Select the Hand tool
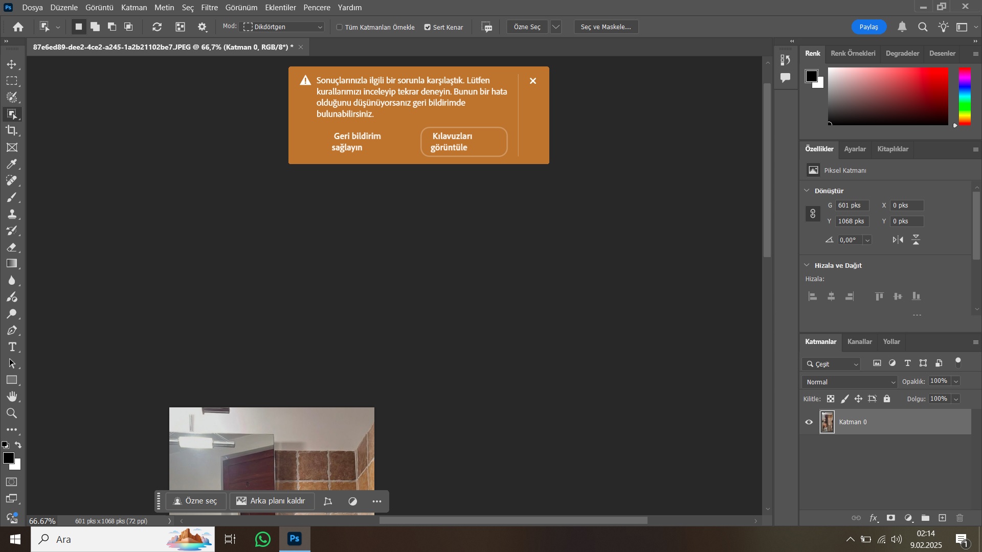Viewport: 982px width, 552px height. (12, 397)
